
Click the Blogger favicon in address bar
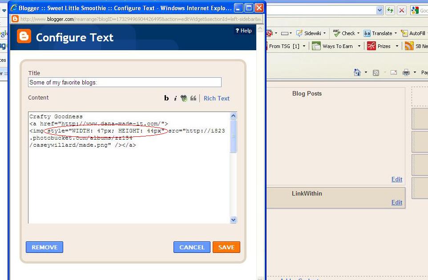click(15, 19)
